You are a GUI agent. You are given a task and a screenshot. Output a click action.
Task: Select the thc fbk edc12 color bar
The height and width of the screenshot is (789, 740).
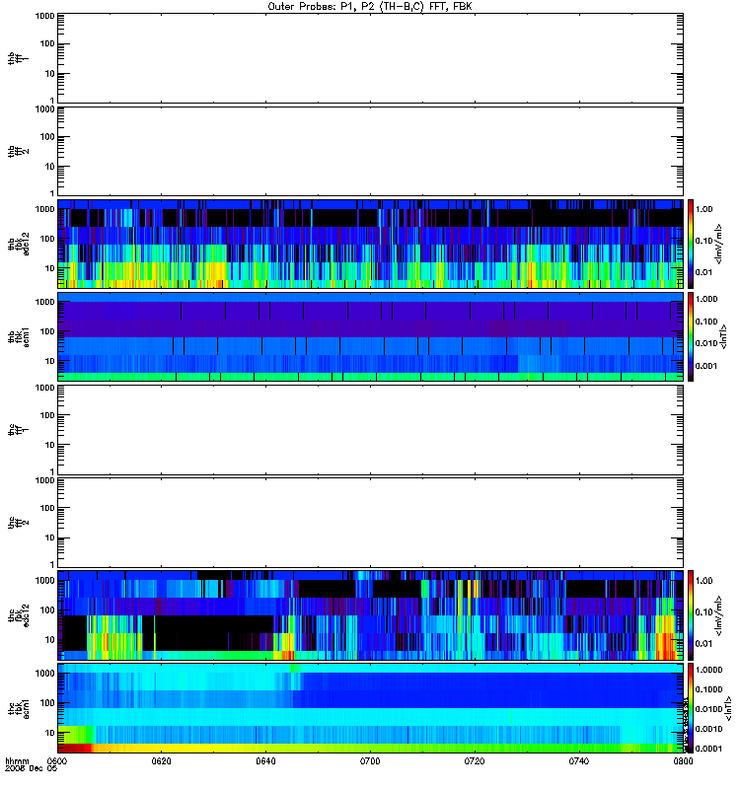[x=691, y=615]
